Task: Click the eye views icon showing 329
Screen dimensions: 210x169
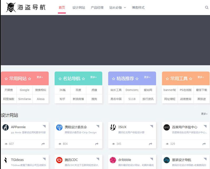Action: (167, 144)
